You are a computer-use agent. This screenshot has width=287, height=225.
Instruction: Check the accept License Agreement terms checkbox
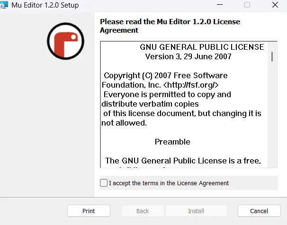click(104, 183)
